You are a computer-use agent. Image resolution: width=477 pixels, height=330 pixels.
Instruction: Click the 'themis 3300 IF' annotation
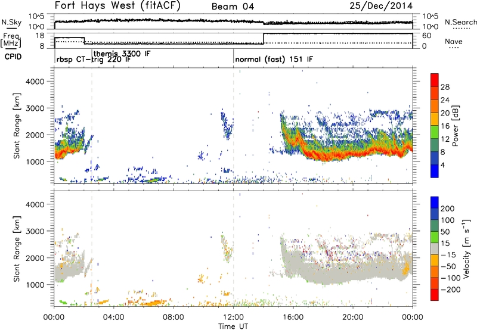click(x=122, y=54)
